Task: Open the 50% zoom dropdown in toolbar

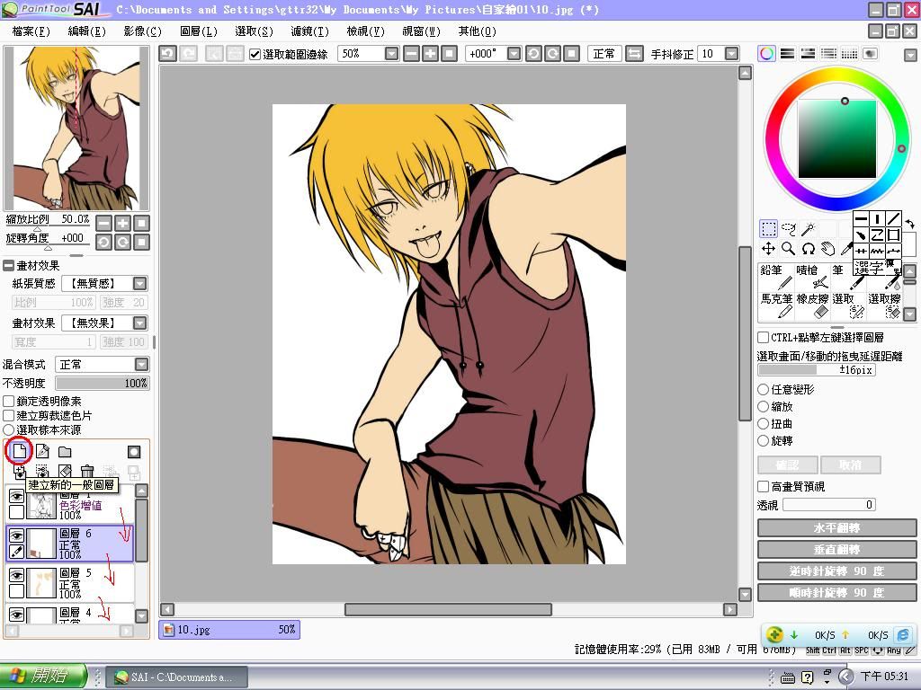Action: coord(392,54)
